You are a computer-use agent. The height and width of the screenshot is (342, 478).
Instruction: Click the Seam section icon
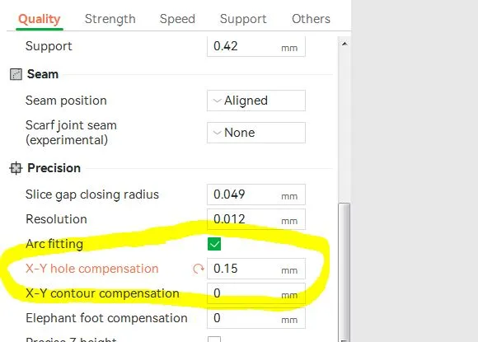click(16, 74)
